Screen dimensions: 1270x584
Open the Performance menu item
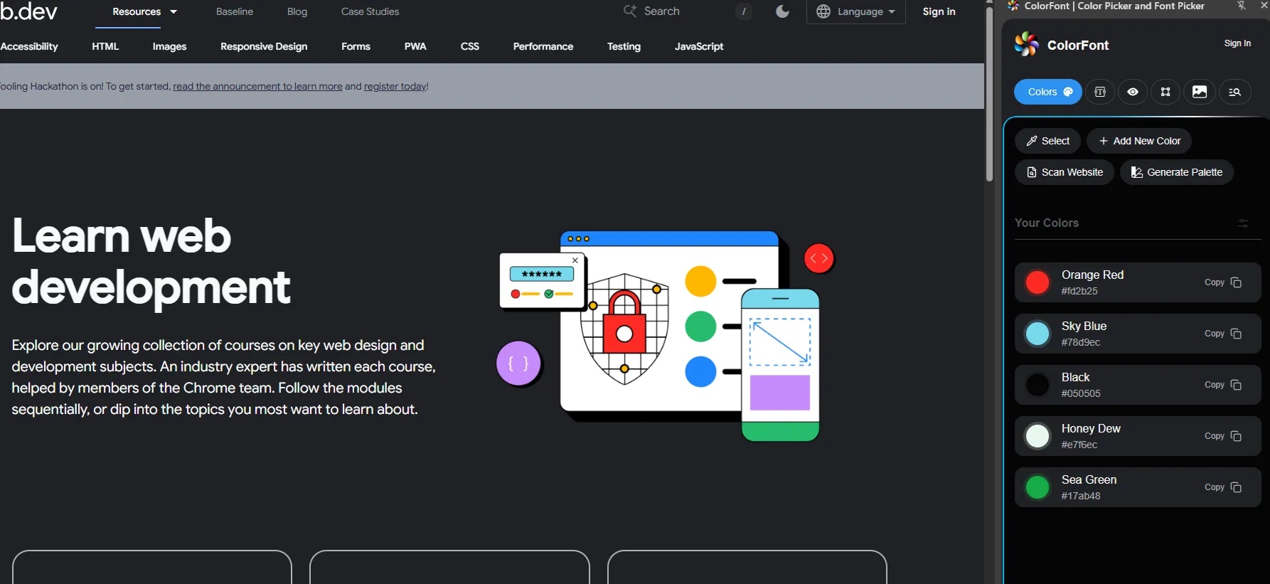pos(543,46)
